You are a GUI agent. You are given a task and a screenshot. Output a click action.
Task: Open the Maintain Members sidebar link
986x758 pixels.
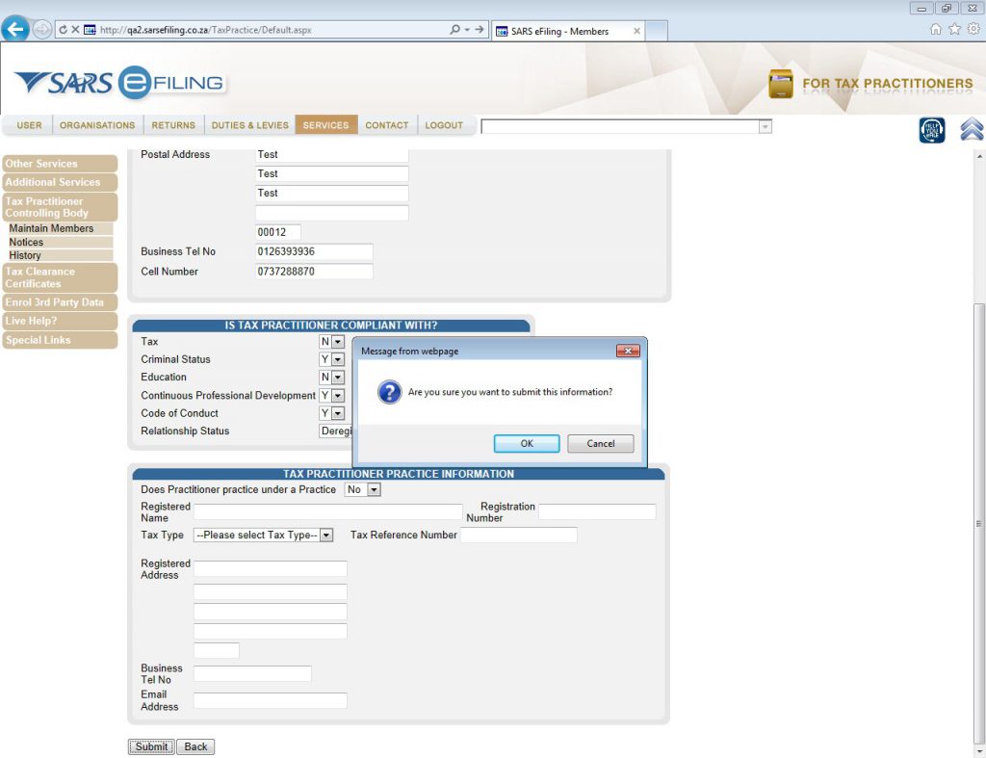(52, 228)
